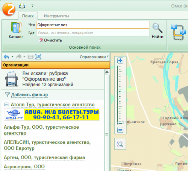Expand the forward history dropdown arrow
Screen dimensions: 188x171
24,57
